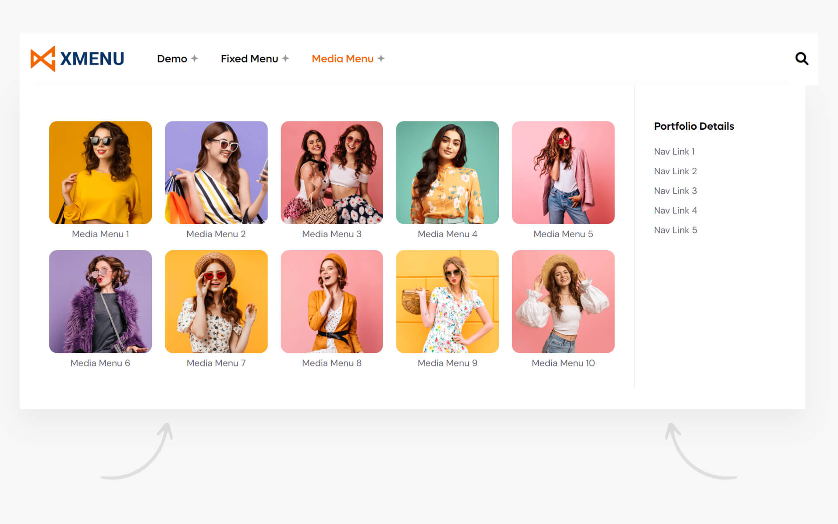The image size is (838, 524).
Task: Select the Media Menu nav item
Action: click(343, 59)
